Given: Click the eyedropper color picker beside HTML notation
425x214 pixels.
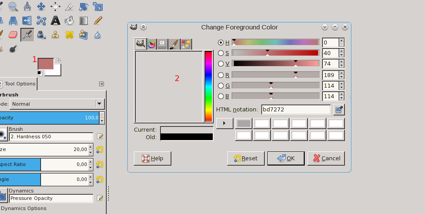Looking at the screenshot, I should pos(339,109).
